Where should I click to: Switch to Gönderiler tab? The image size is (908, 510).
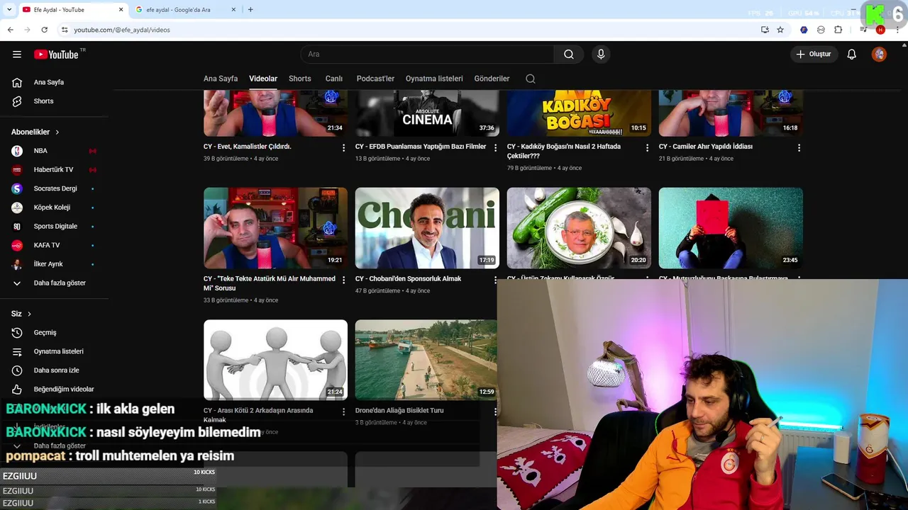492,79
